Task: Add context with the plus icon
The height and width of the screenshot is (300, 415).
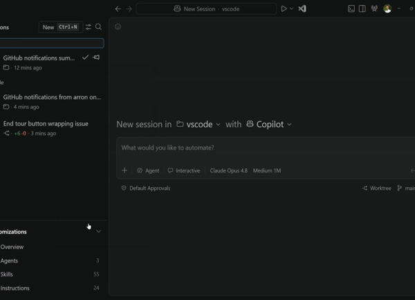Action: click(124, 170)
